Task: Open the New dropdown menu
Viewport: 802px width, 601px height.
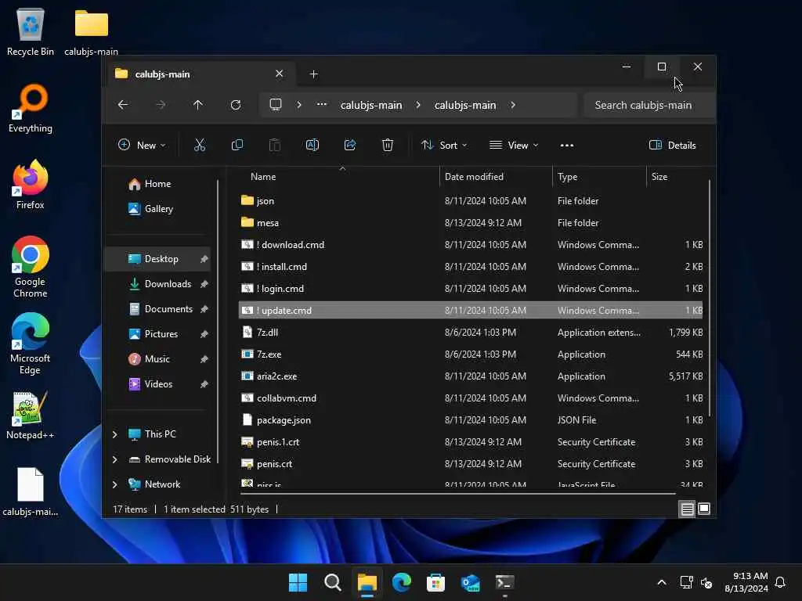Action: 142,145
